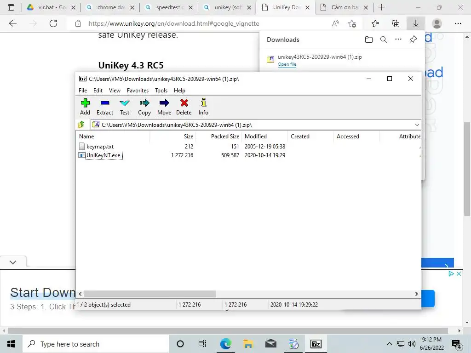Click the taskbar search box

click(x=96, y=344)
